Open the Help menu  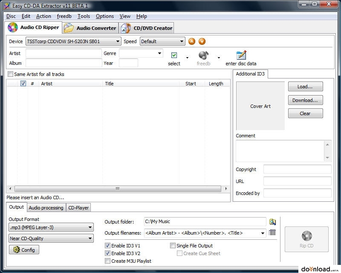tap(142, 16)
